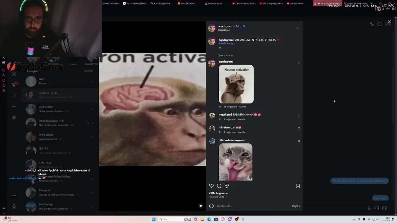Image resolution: width=397 pixels, height=223 pixels.
Task: Click the Paylaş button to post a comment
Action: 296,206
